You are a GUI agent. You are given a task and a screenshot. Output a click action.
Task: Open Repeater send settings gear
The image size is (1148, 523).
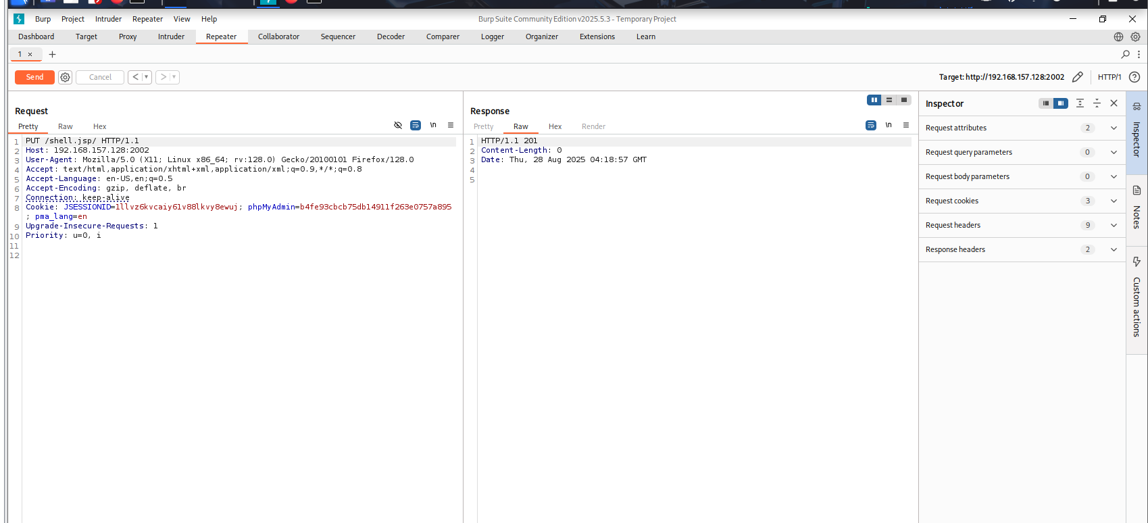(x=65, y=77)
